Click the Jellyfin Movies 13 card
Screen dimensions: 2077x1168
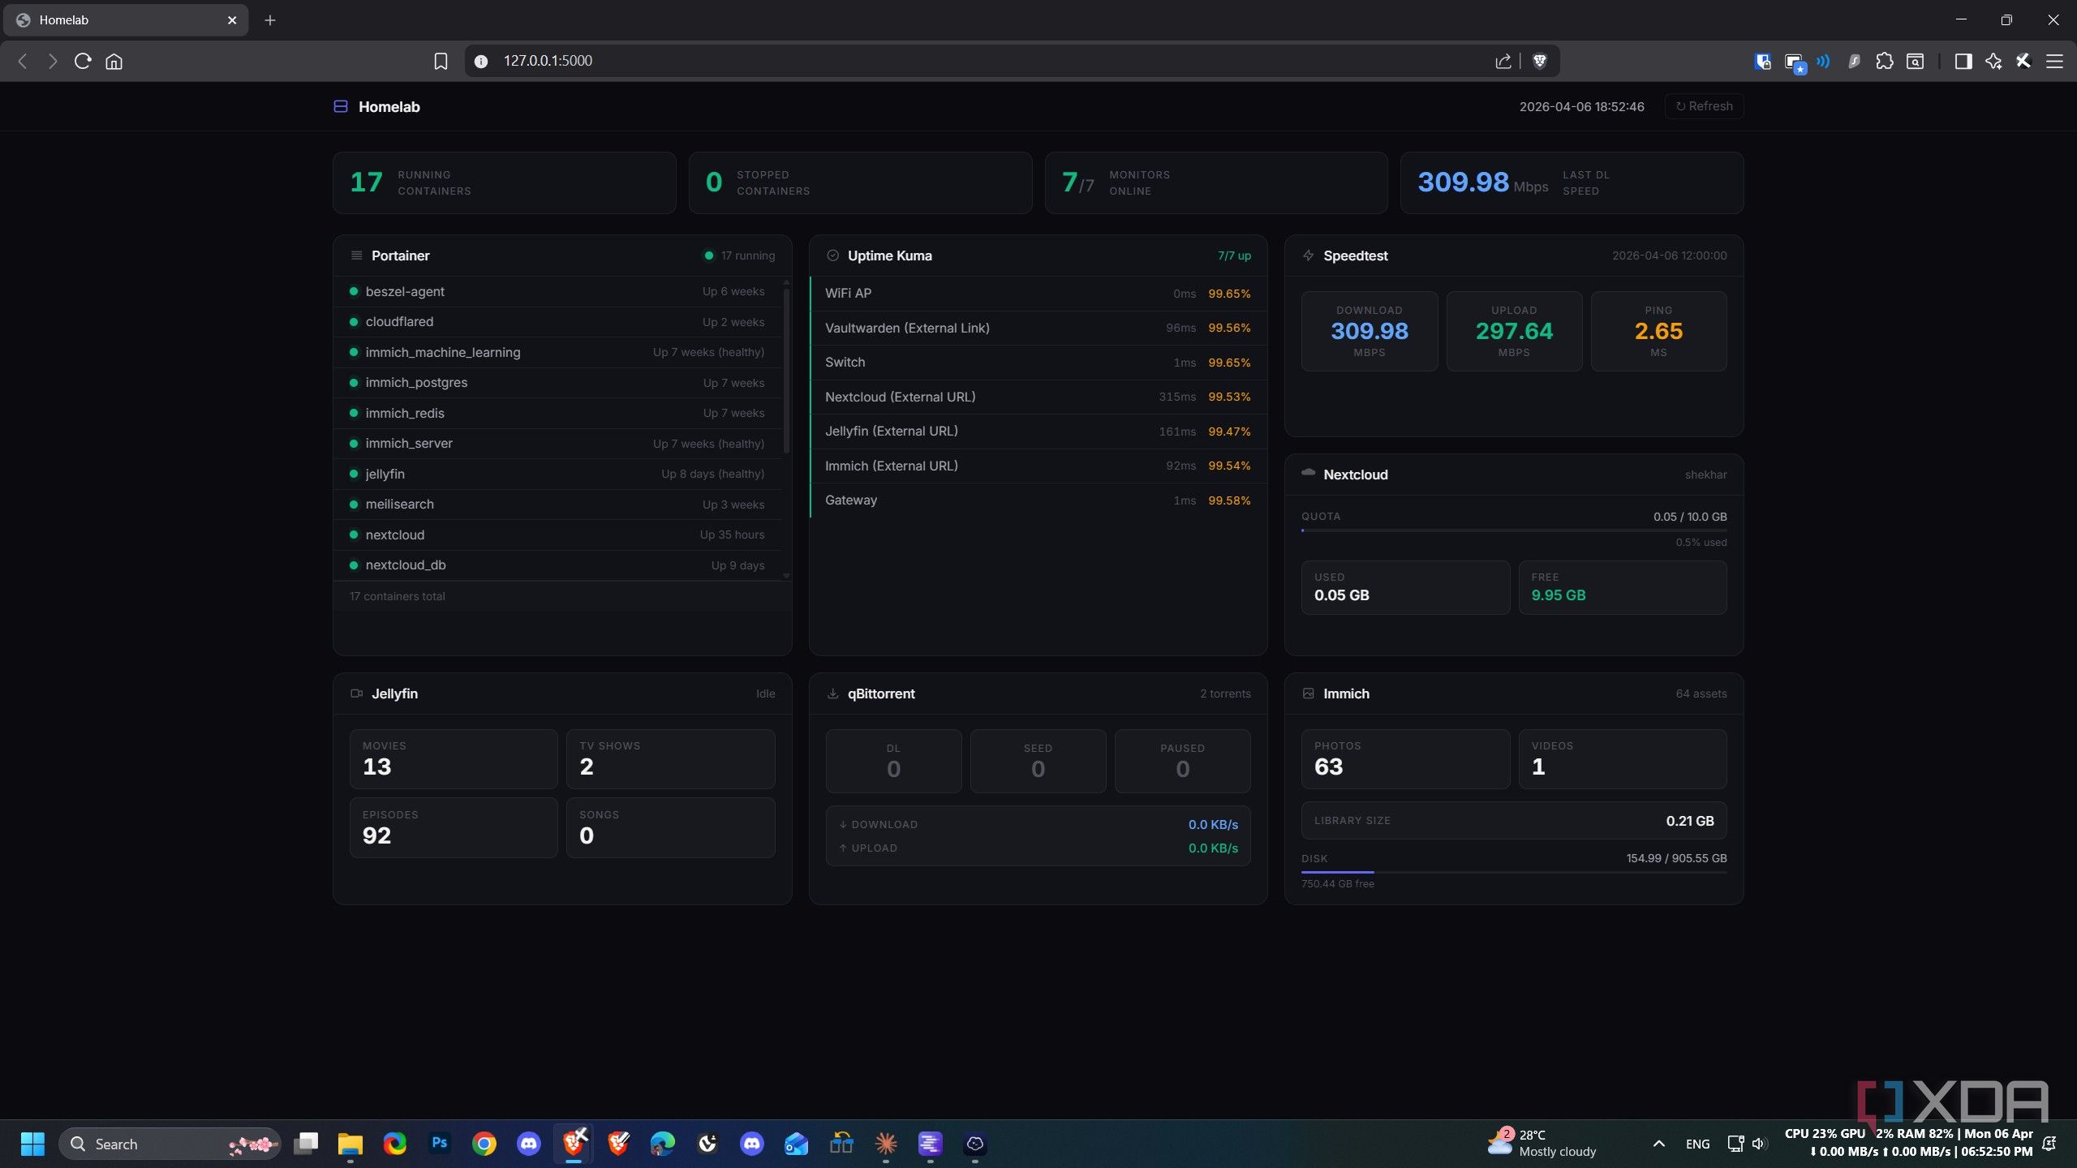[454, 759]
